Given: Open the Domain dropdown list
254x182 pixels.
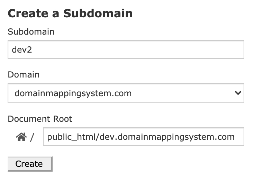Looking at the screenshot, I should [126, 93].
